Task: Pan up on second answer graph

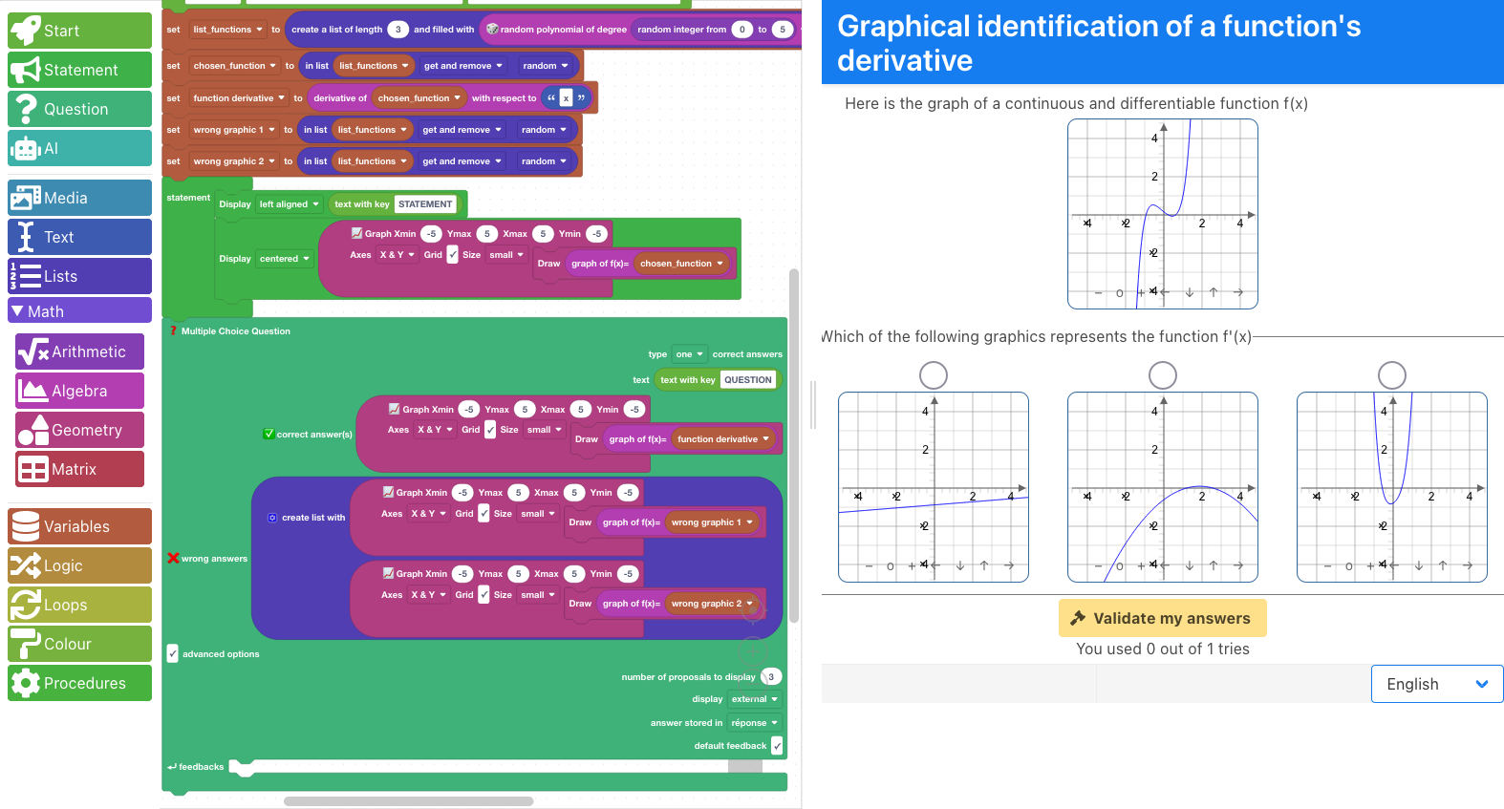Action: (x=1214, y=565)
